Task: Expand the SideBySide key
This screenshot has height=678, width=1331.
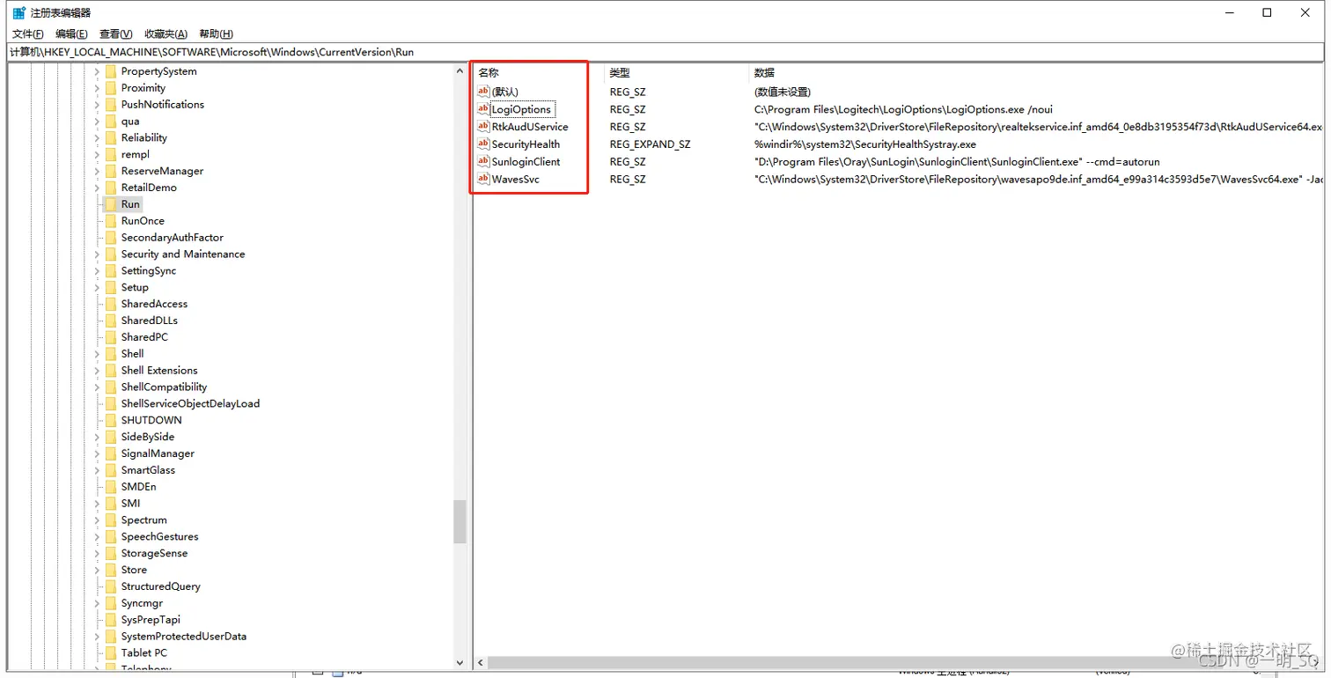Action: [97, 437]
